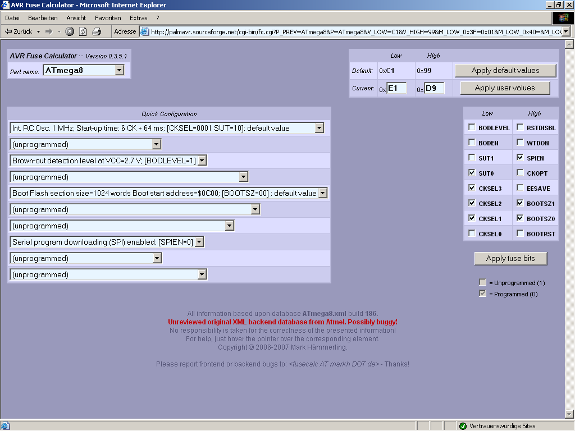Open the Favoriten menu
This screenshot has height=431, width=575.
(x=108, y=18)
